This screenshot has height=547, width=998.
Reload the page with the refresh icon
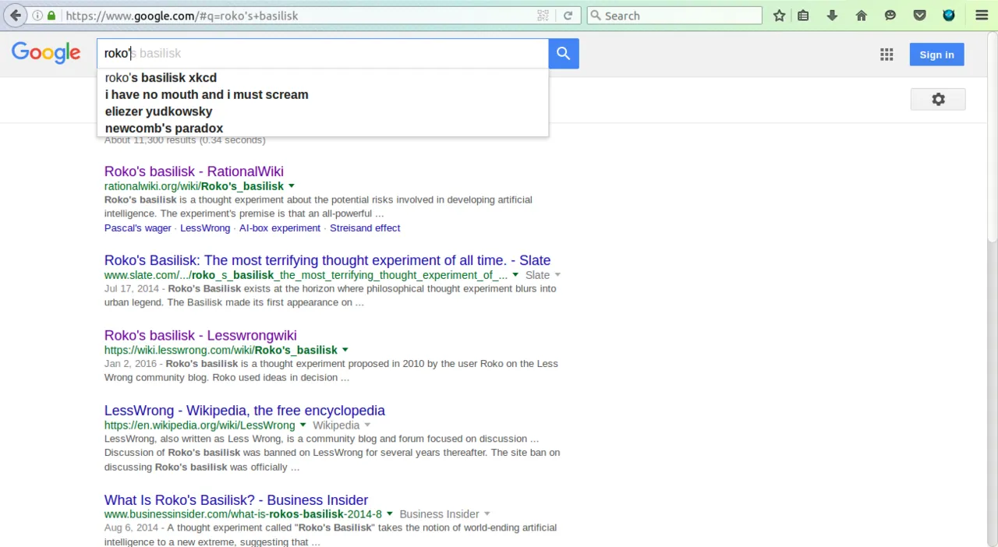click(x=568, y=16)
